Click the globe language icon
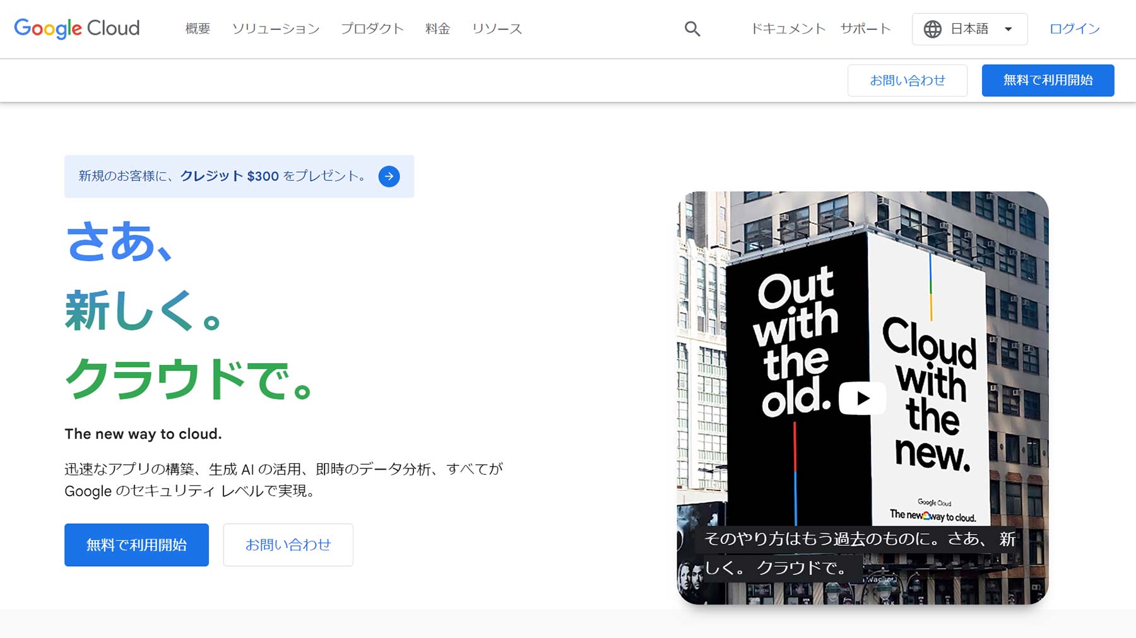 (933, 29)
